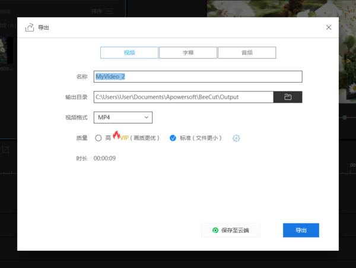Image resolution: width=356 pixels, height=268 pixels.
Task: Click the 输出目录 output path field
Action: pos(183,97)
